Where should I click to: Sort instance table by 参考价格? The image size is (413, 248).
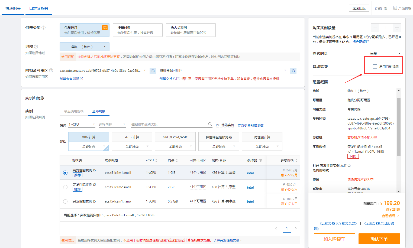click(296, 161)
